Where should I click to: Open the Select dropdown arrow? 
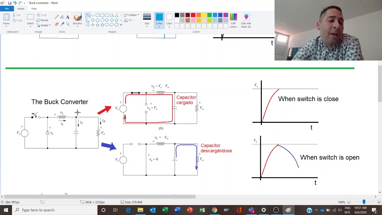tap(30, 26)
